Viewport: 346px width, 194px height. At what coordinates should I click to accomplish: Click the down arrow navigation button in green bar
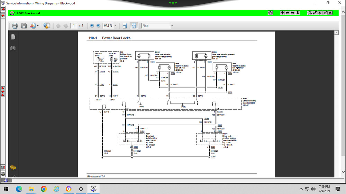298,13
